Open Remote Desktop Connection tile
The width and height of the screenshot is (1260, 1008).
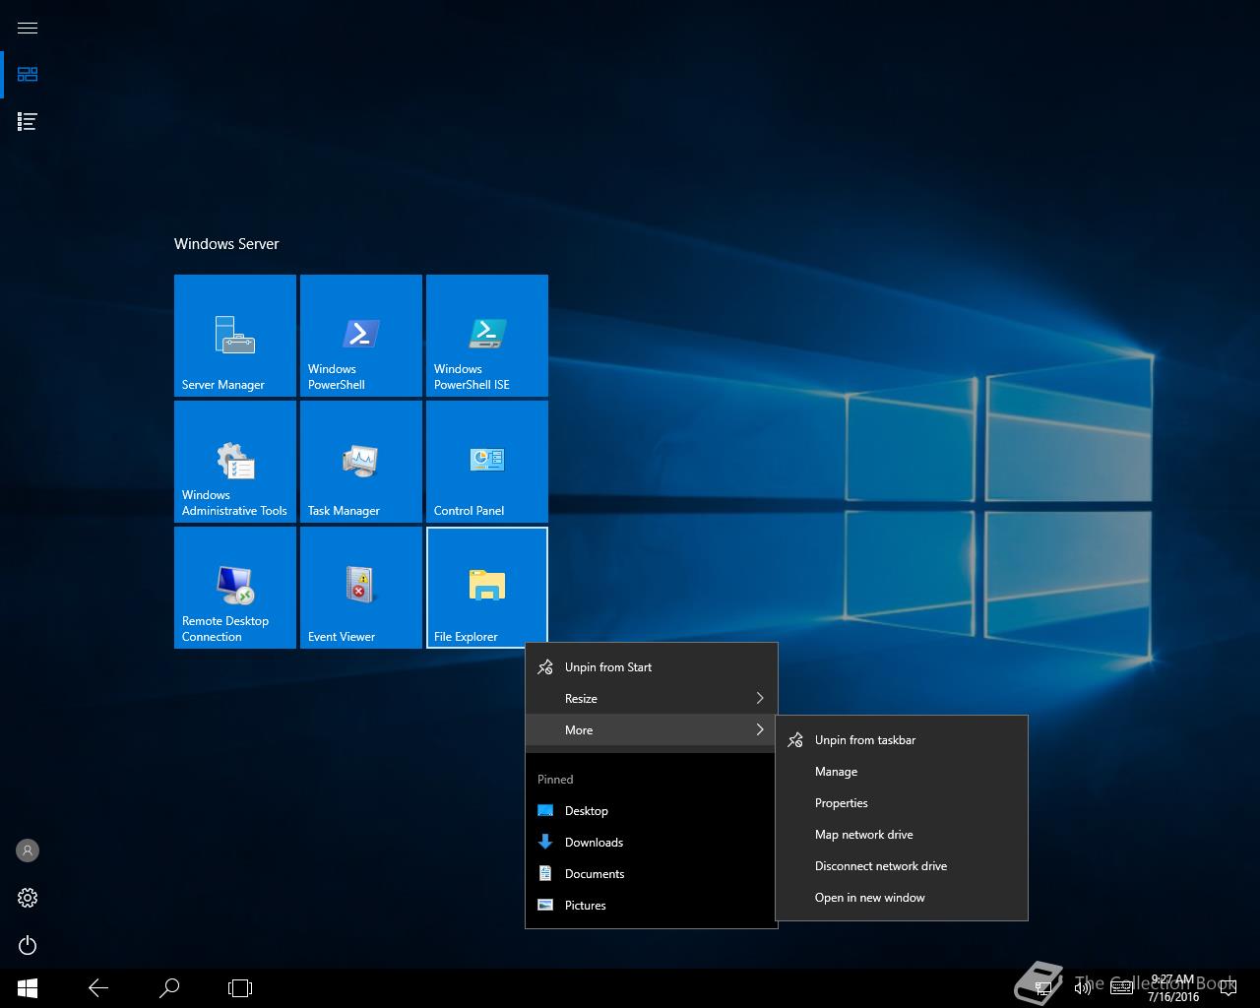(235, 588)
